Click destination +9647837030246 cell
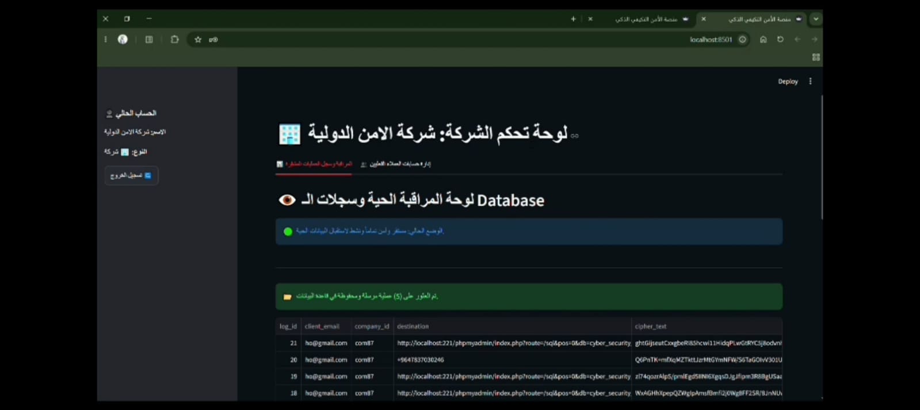 point(512,359)
